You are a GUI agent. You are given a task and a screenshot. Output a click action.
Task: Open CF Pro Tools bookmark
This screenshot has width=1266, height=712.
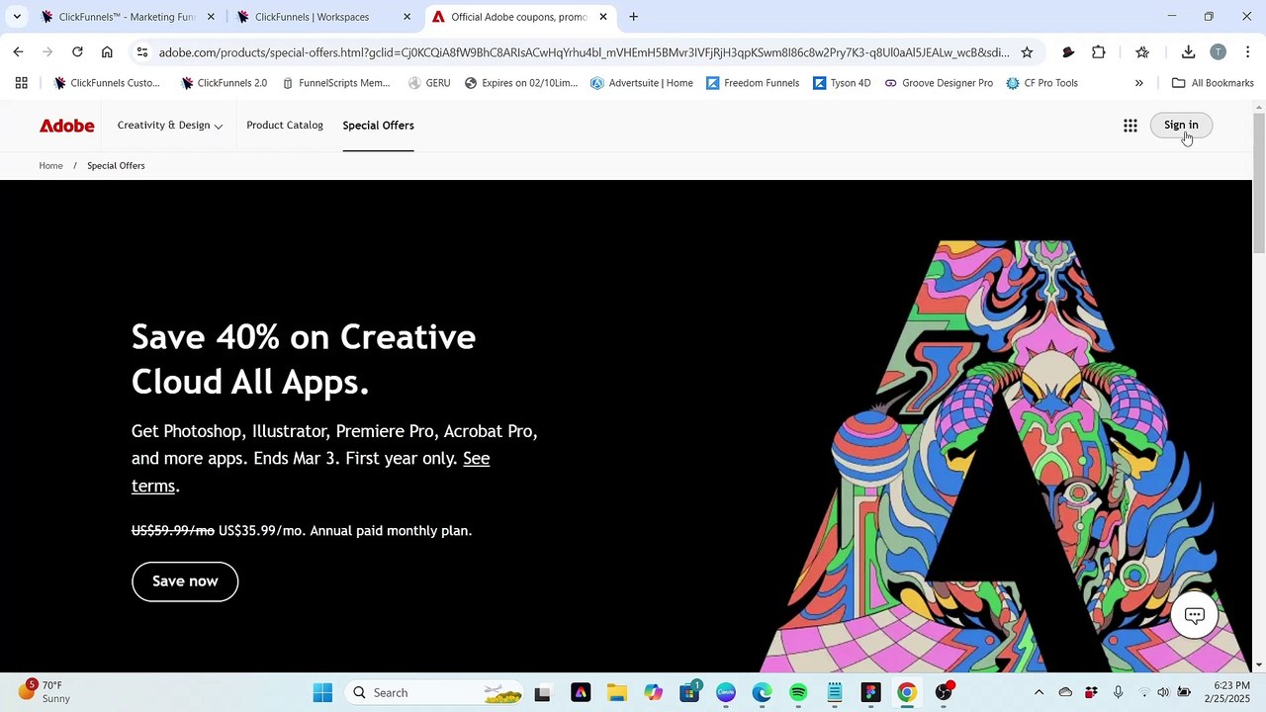1041,83
